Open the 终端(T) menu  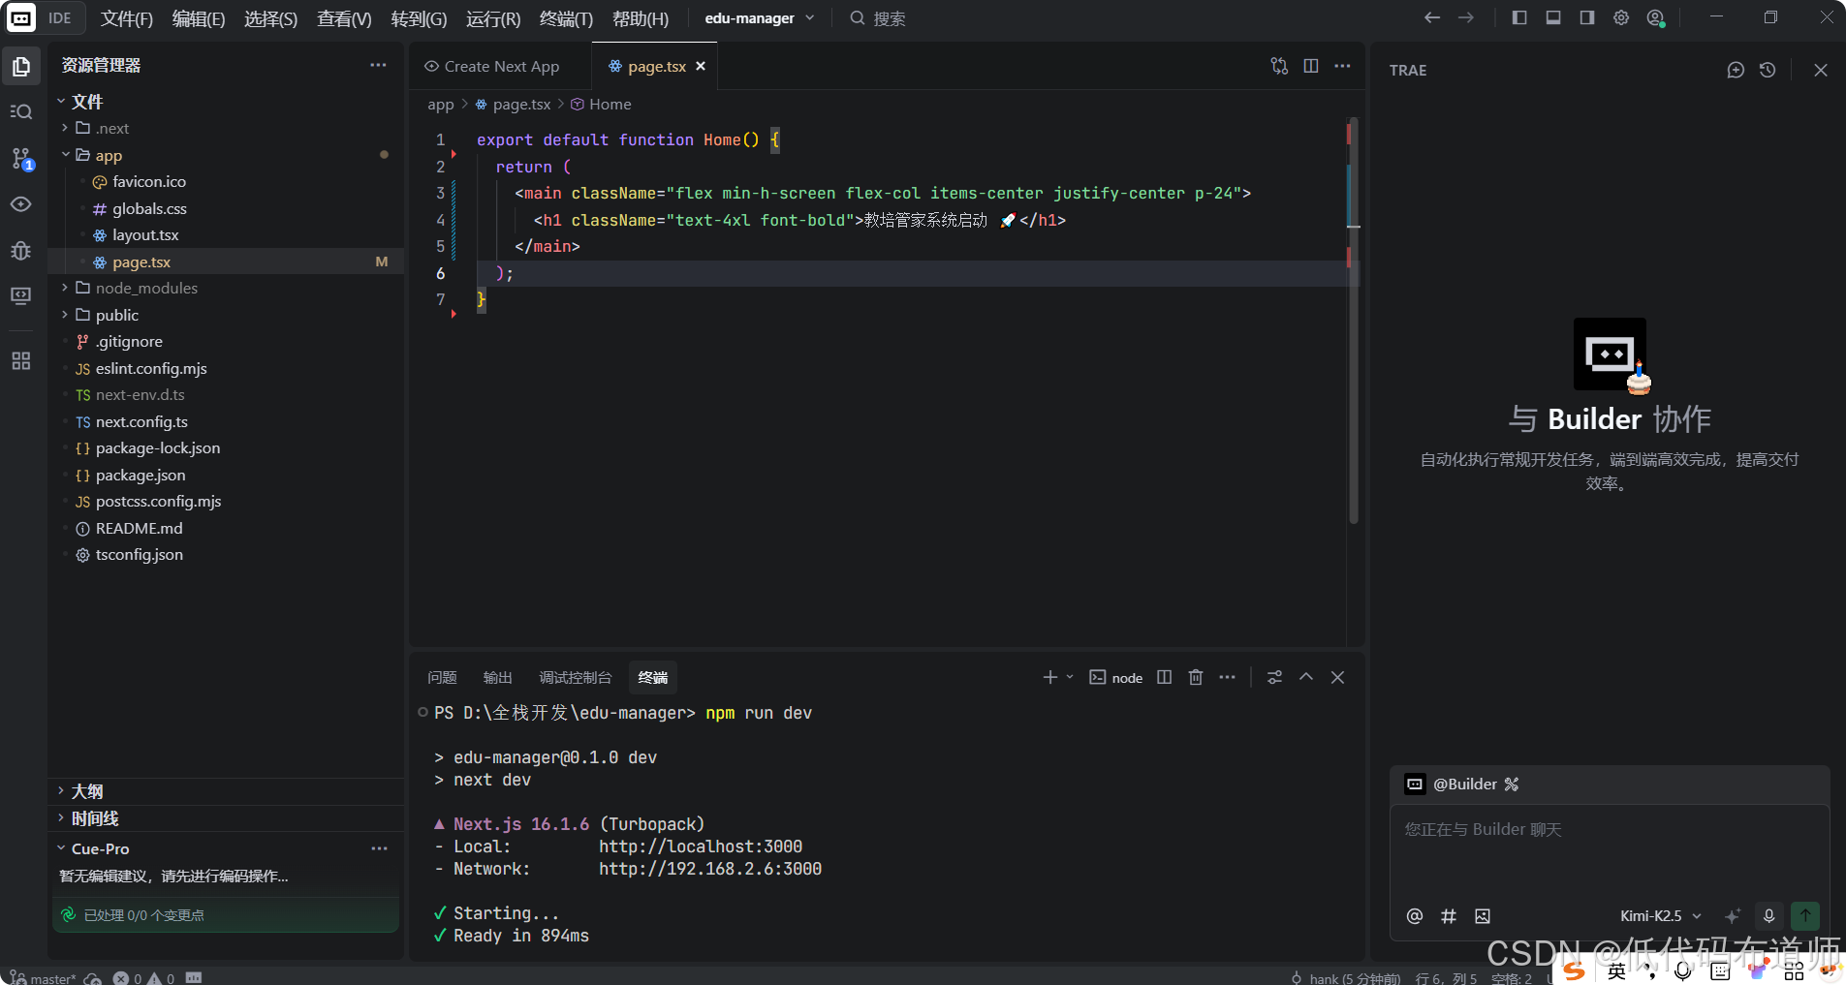pyautogui.click(x=566, y=18)
